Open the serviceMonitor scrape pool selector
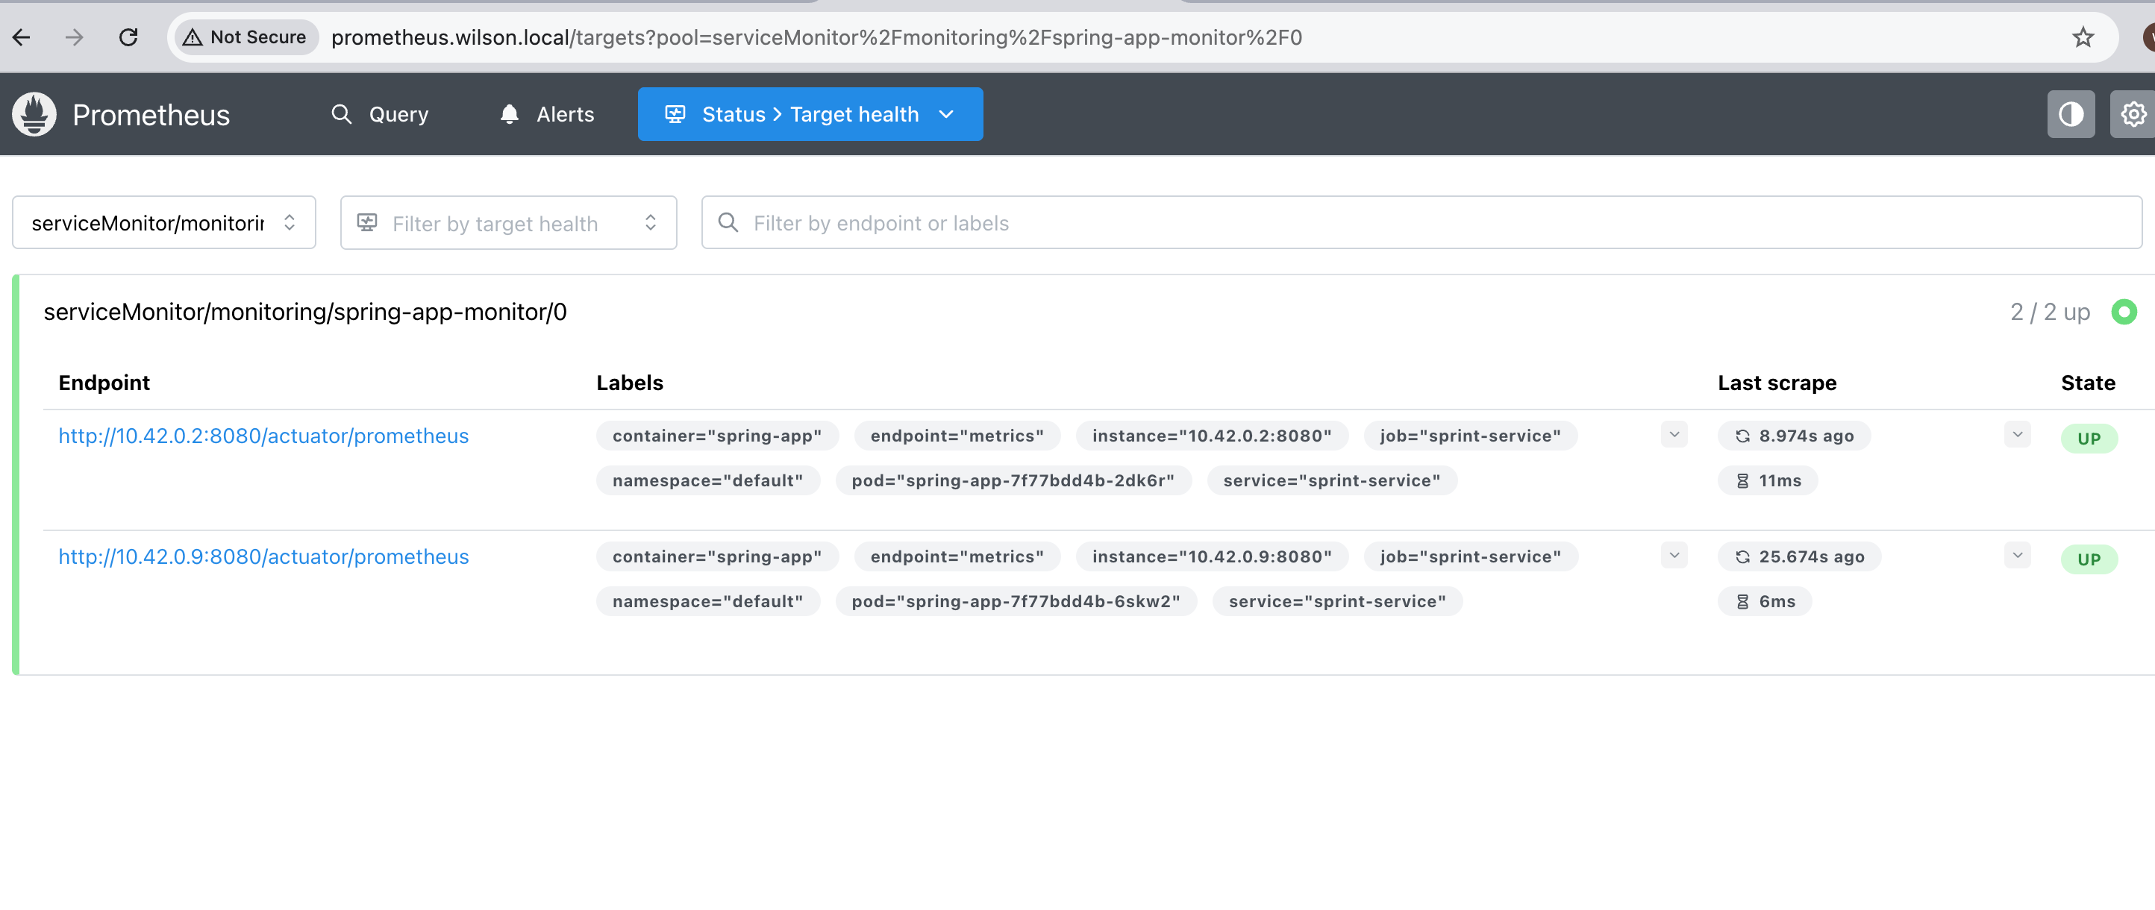 coord(164,222)
